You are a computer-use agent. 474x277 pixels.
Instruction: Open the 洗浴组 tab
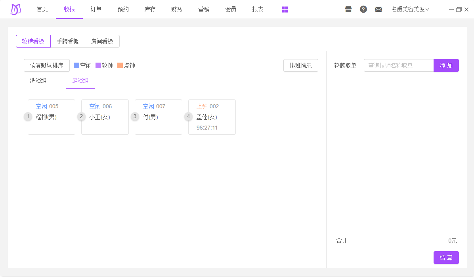pyautogui.click(x=38, y=81)
